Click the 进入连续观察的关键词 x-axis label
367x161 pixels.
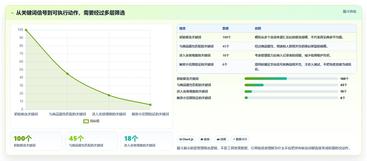pyautogui.click(x=109, y=114)
